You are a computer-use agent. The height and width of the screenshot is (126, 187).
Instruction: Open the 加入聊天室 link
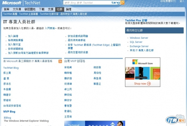[14, 44]
